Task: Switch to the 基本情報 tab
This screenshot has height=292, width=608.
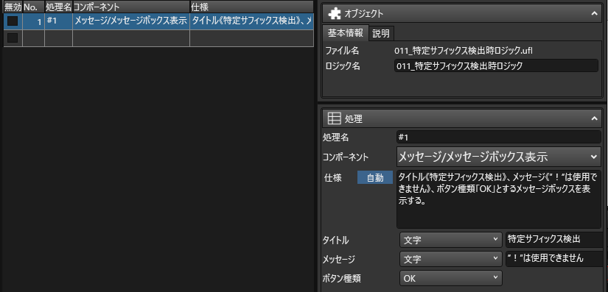Action: [345, 33]
